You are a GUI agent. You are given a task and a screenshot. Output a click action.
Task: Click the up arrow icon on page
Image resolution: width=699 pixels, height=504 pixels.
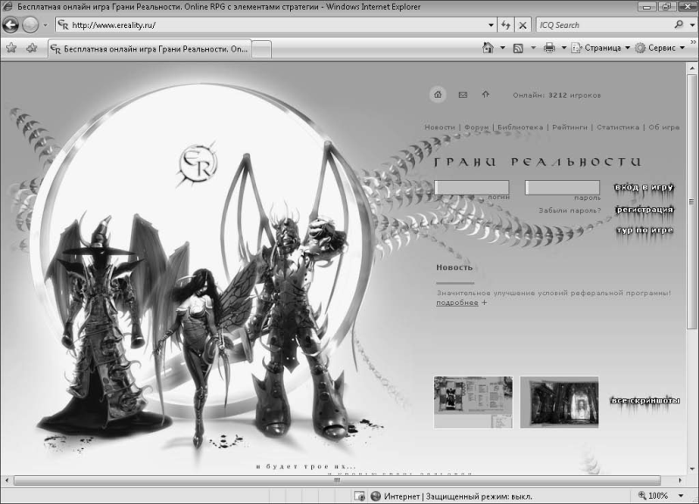pyautogui.click(x=486, y=94)
